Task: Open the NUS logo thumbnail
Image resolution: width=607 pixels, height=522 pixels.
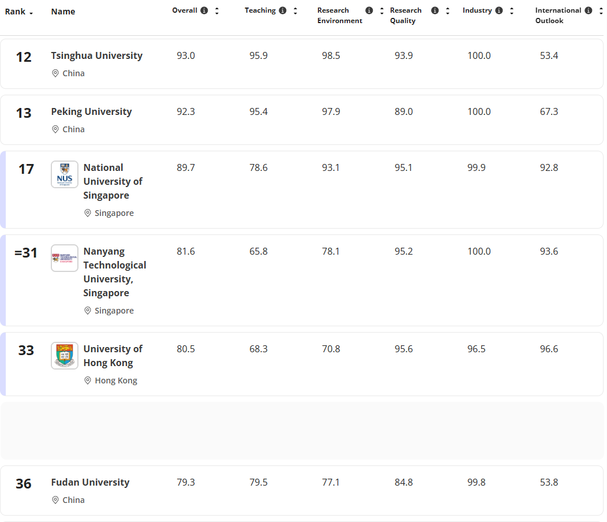Action: 65,174
